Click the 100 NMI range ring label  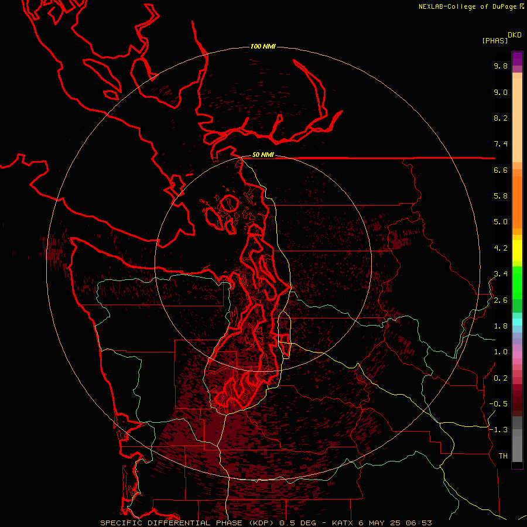[x=263, y=46]
